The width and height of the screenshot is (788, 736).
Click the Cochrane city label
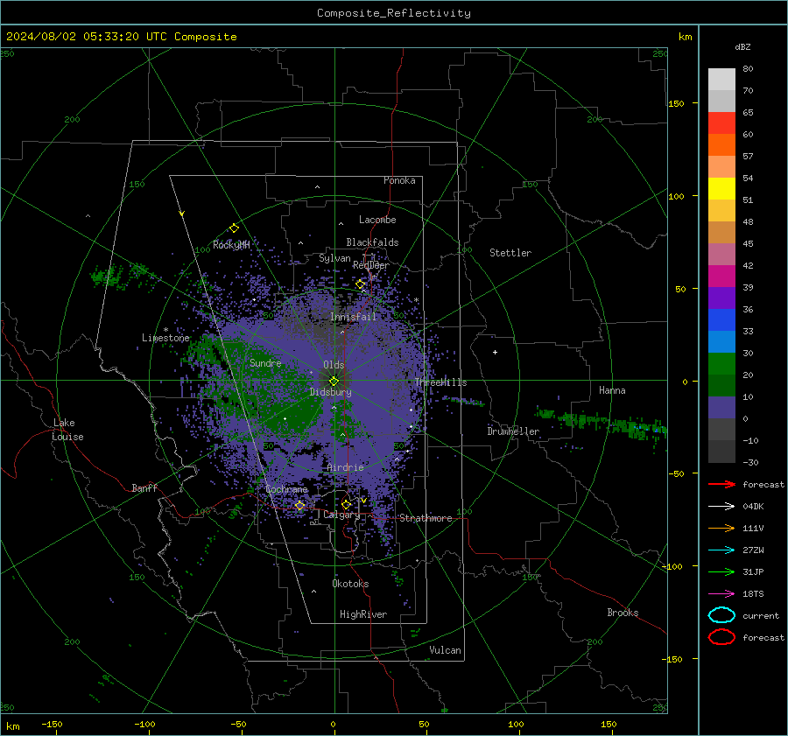[286, 489]
